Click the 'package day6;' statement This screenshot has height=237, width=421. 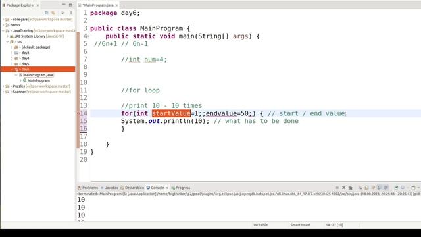pos(115,13)
